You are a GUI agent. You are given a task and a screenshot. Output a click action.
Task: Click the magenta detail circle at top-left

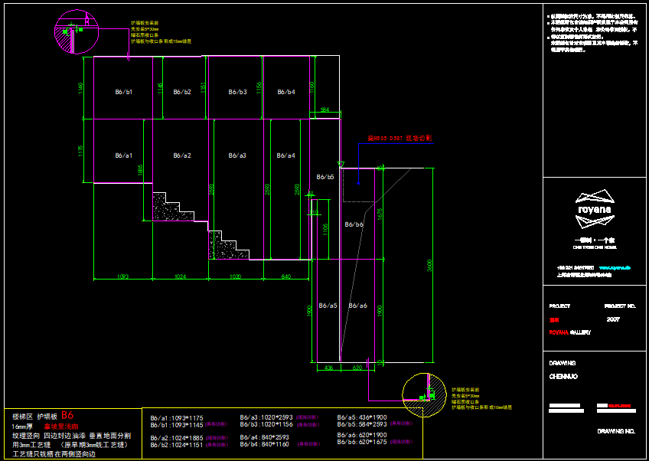(72, 32)
